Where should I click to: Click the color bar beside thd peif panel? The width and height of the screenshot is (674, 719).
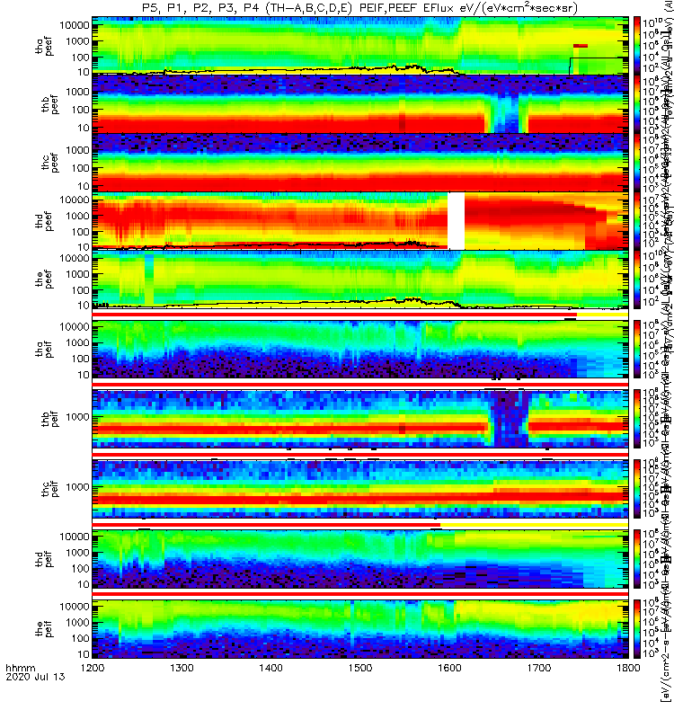pos(637,558)
